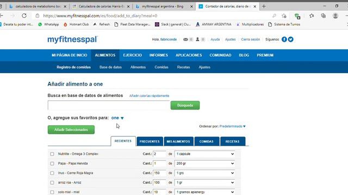348x195 pixels.
Task: Close the 'myfitnesspal argentina - Bing' tab
Action: point(191,6)
